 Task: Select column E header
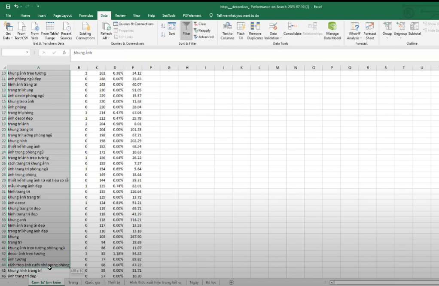(133, 67)
